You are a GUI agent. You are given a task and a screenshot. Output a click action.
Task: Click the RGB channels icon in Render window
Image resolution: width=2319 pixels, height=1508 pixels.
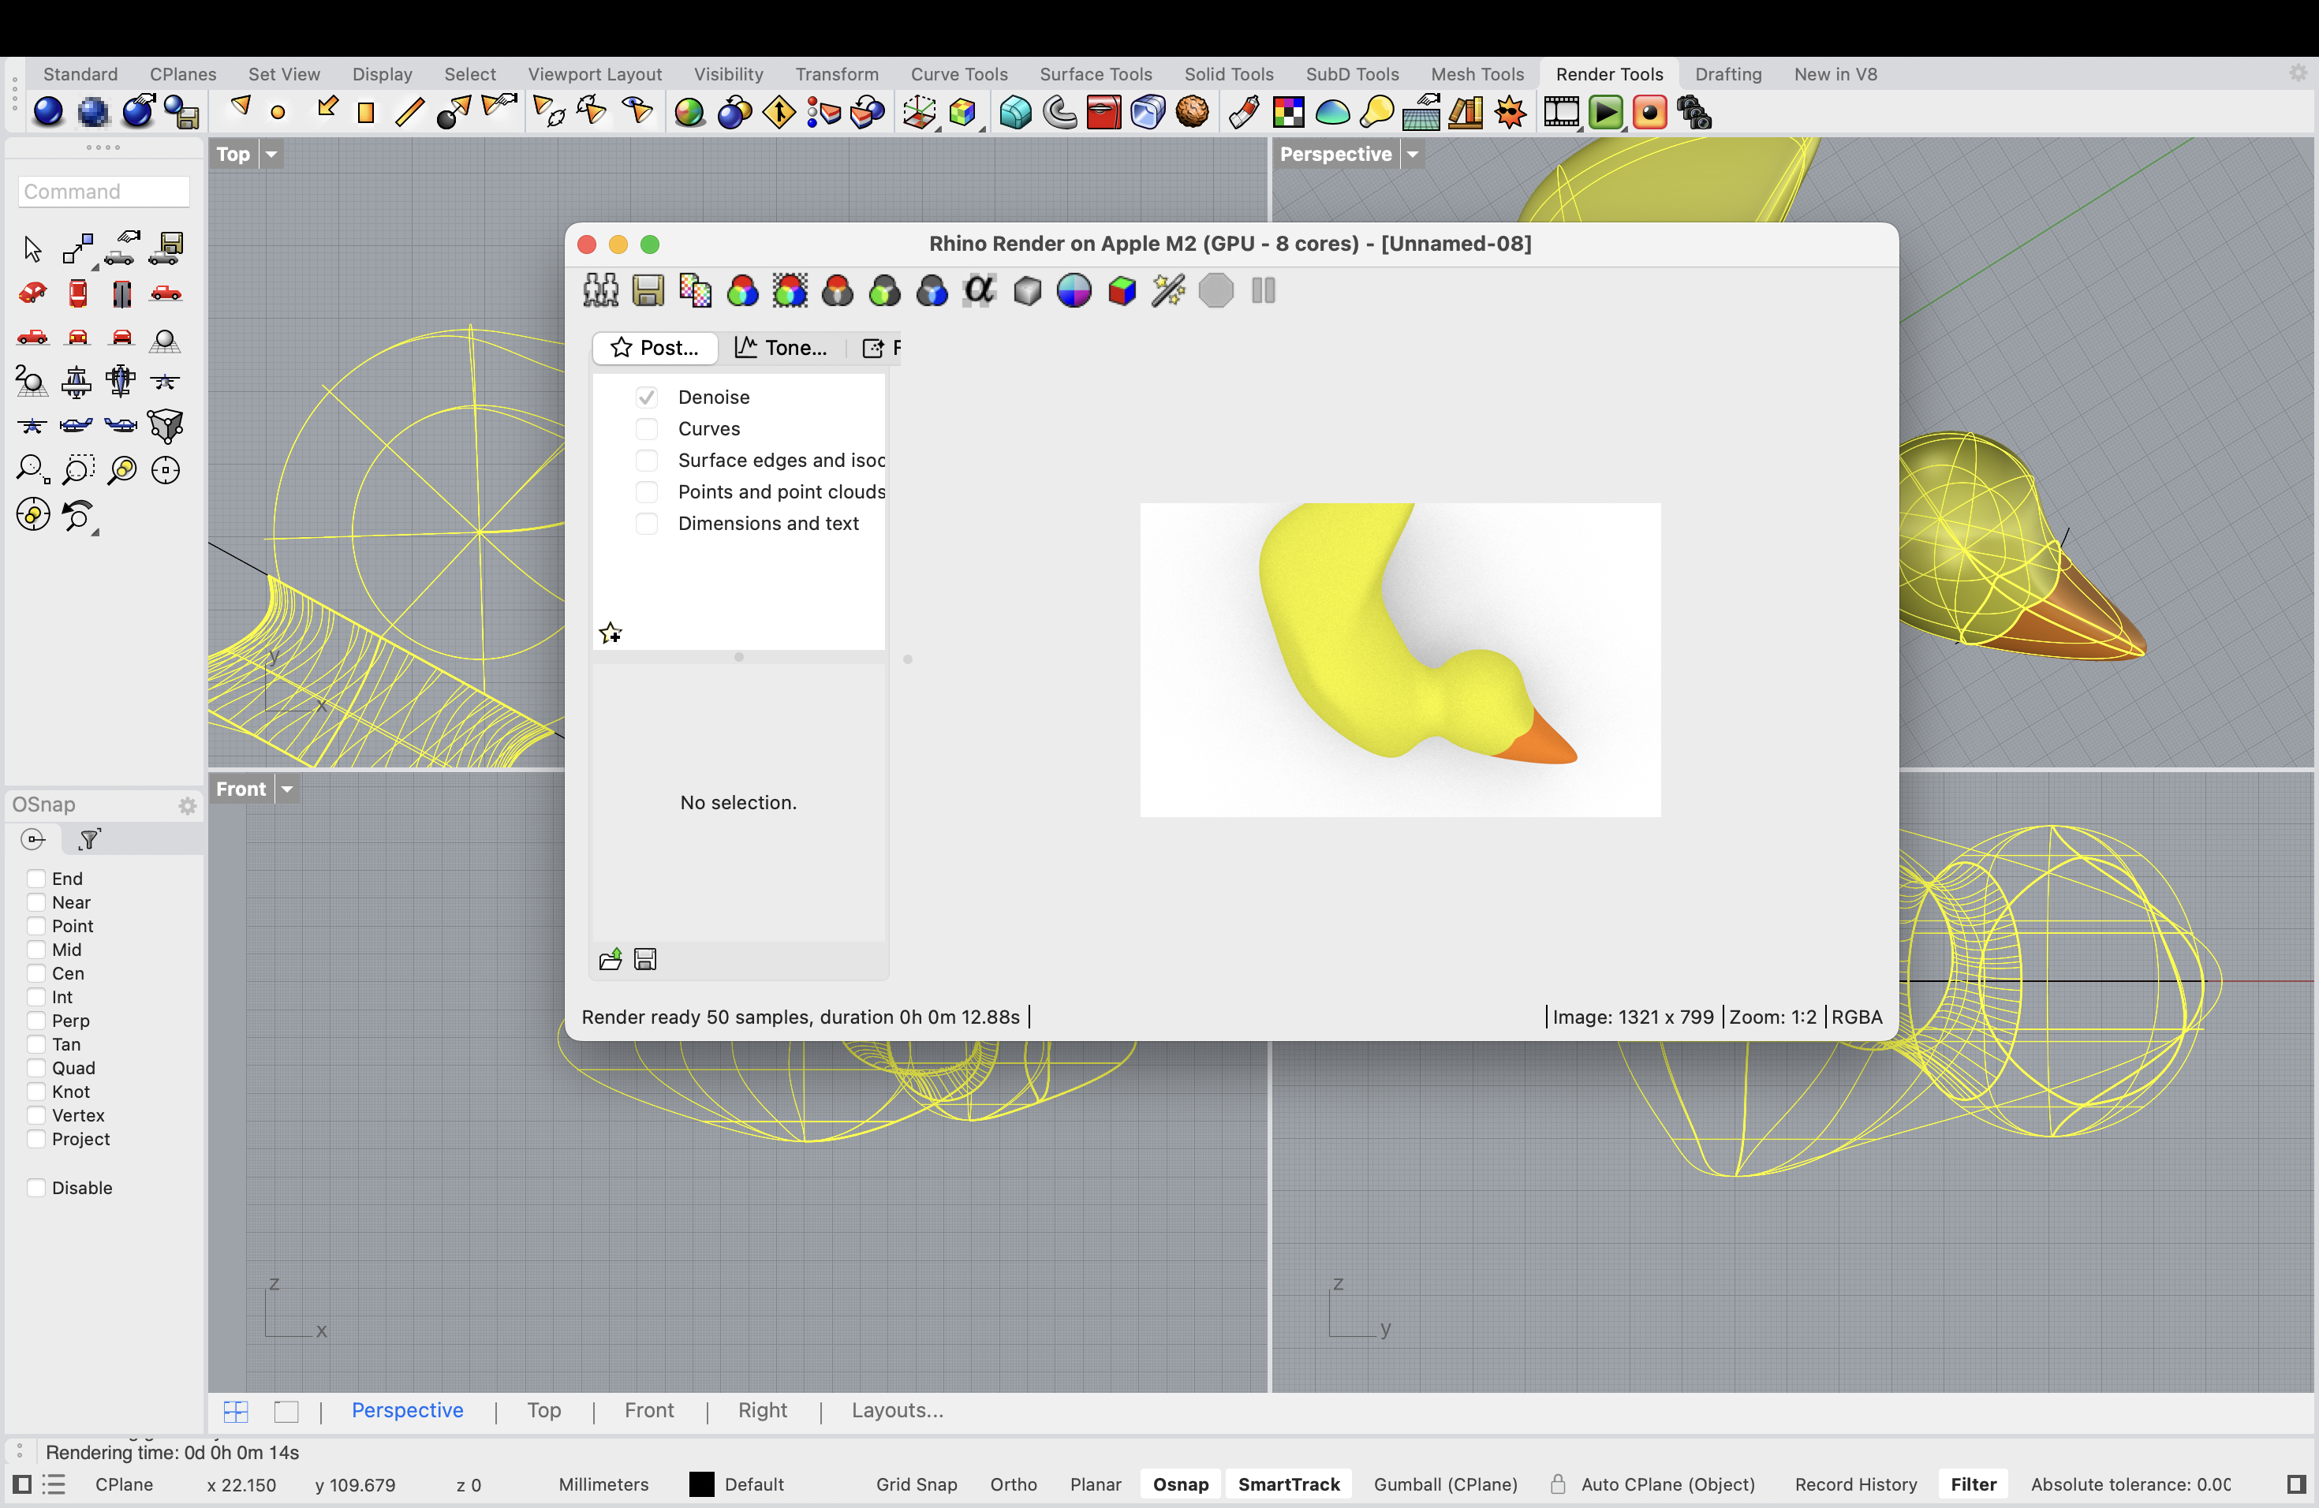pyautogui.click(x=742, y=290)
